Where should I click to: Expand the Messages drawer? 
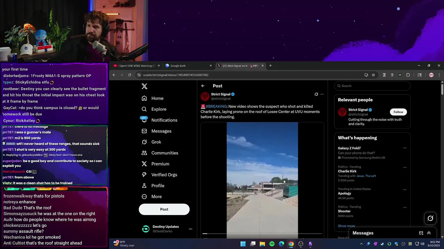429,233
